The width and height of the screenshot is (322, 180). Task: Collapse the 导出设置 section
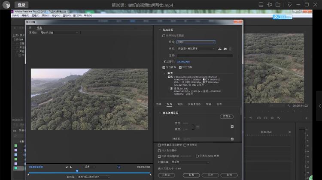tap(160, 30)
